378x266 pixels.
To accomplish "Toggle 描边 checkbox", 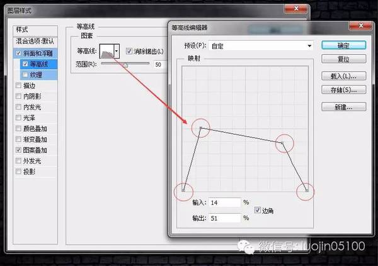I will coord(18,86).
